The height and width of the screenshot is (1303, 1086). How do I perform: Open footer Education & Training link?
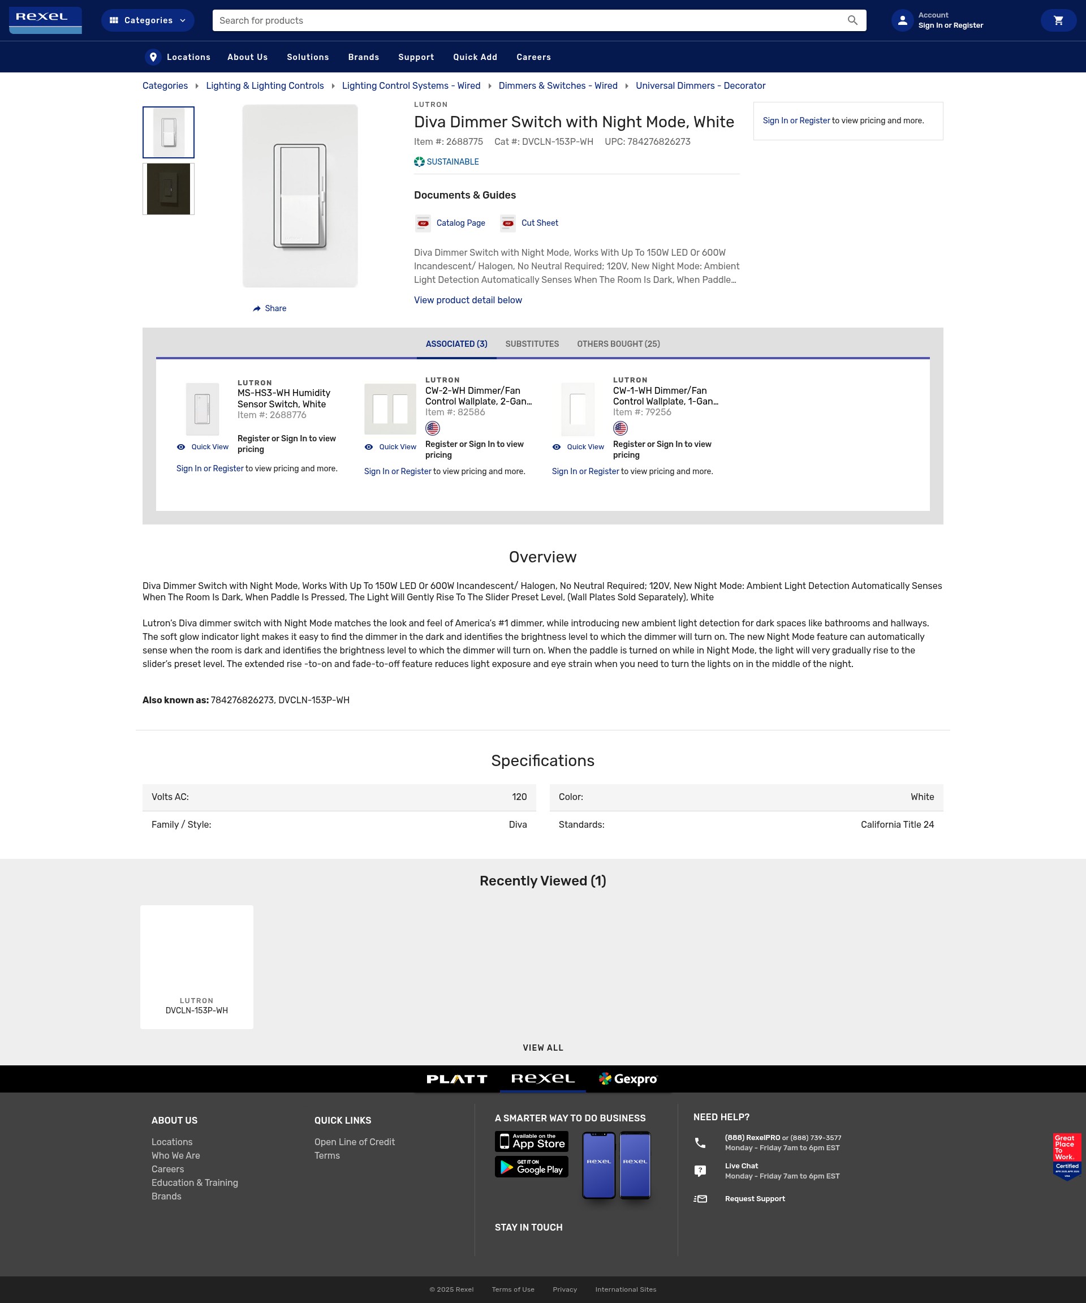coord(195,1182)
